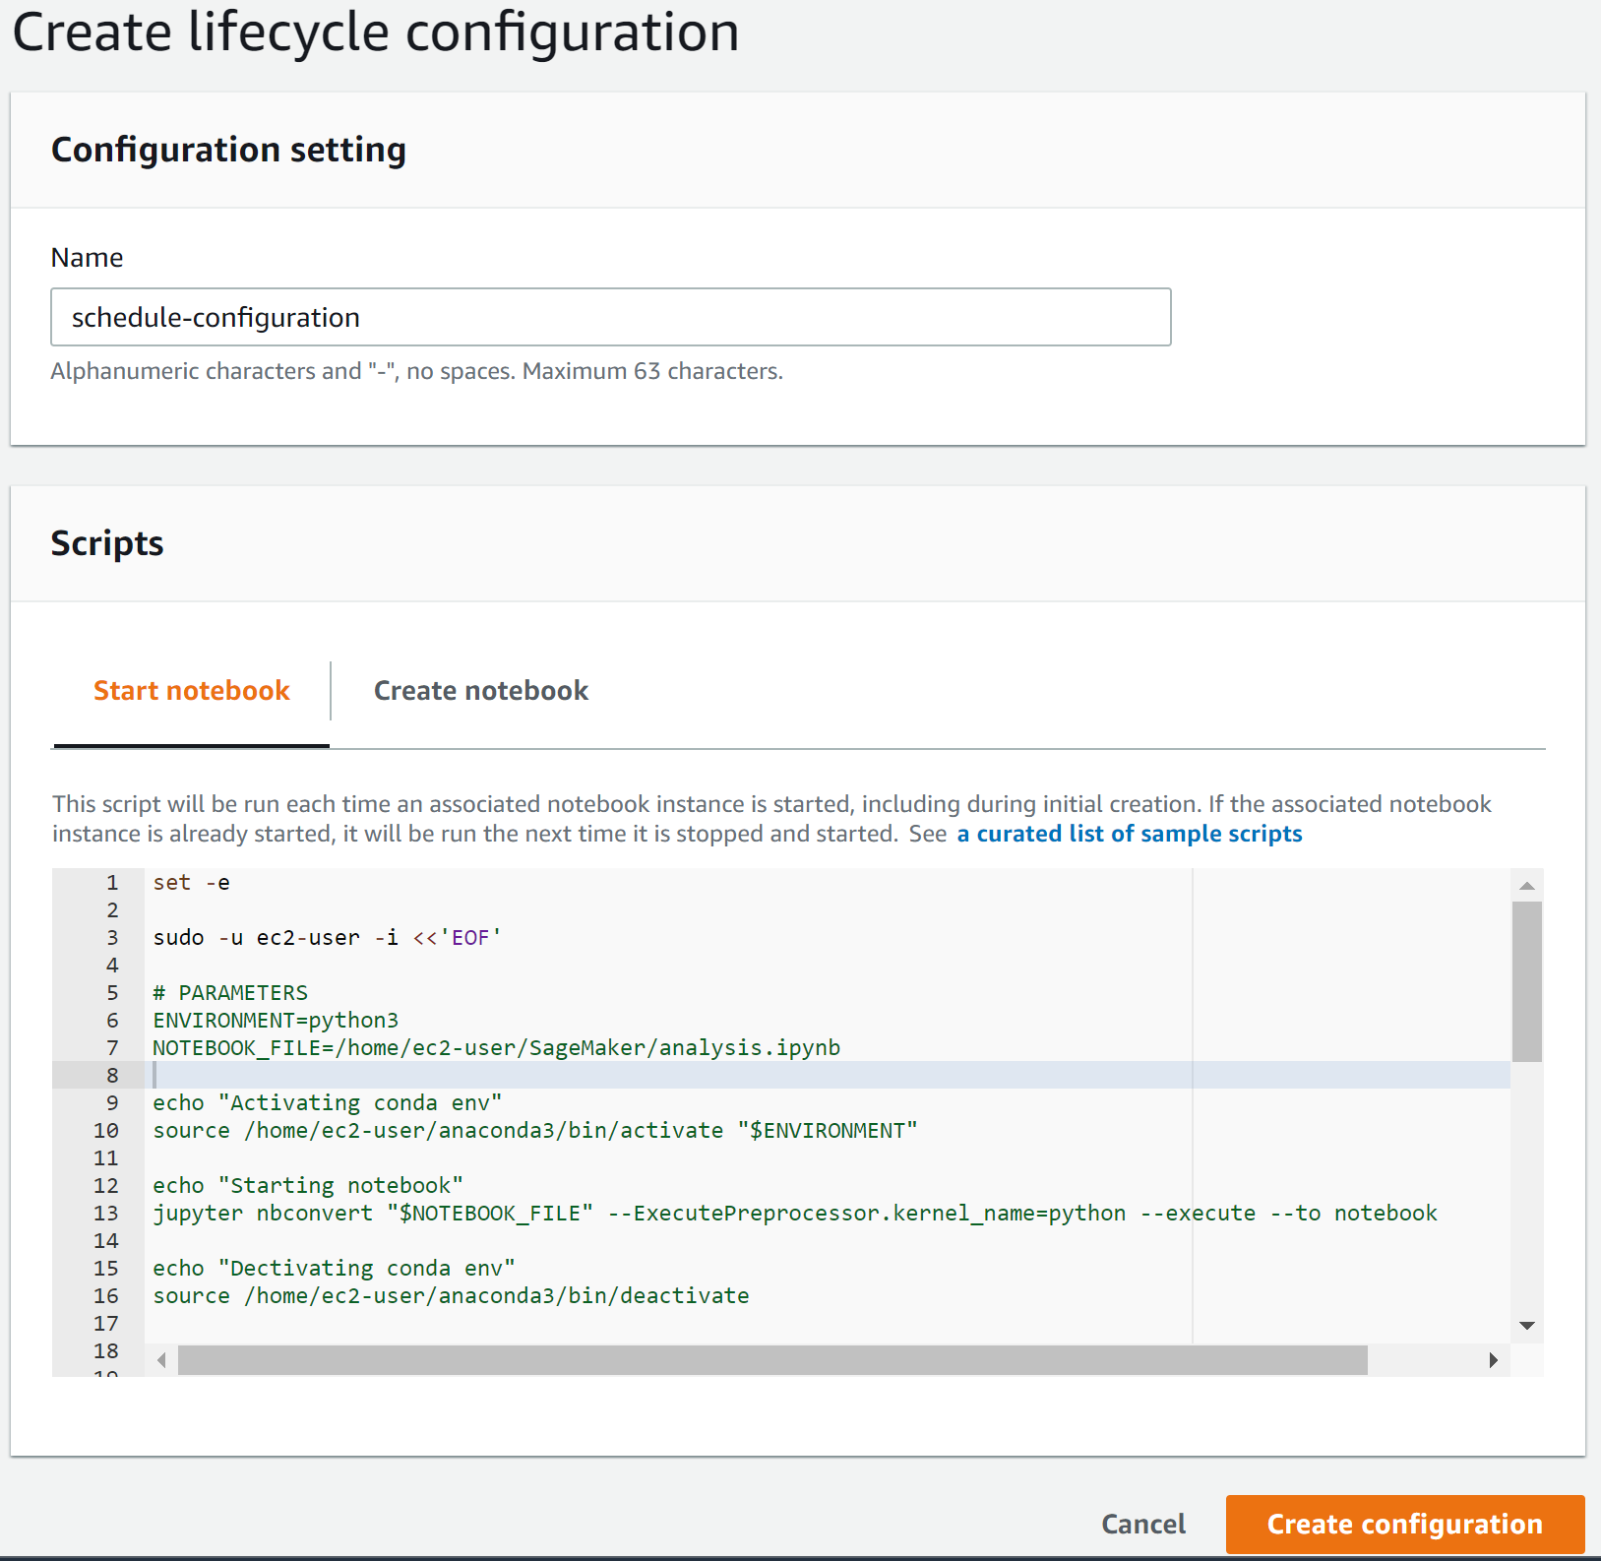Screen dimensions: 1601x1561
Task: Open the curated list of sample scripts link
Action: click(x=1129, y=834)
